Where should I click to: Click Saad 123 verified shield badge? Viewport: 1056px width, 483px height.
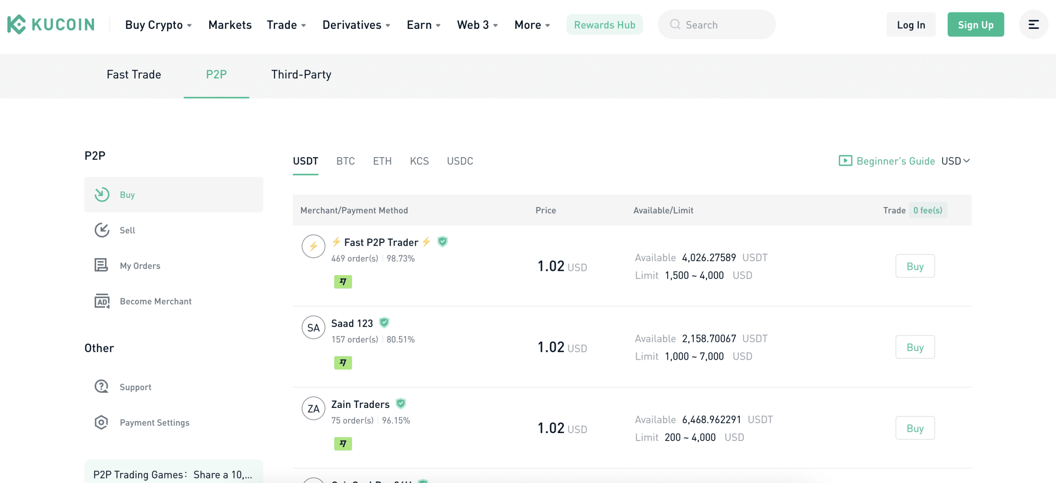tap(384, 323)
